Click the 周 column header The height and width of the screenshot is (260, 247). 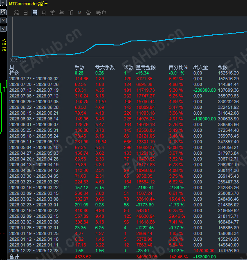[x=12, y=67]
